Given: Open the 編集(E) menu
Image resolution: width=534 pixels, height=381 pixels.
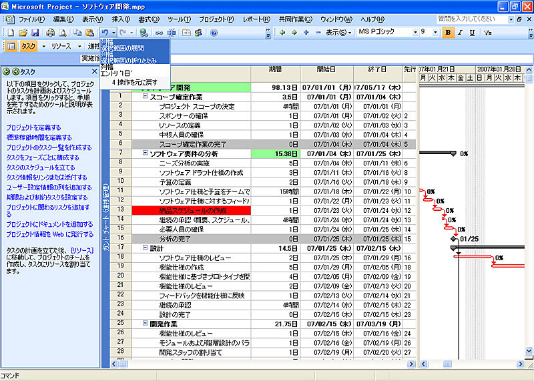Looking at the screenshot, I should 63,19.
